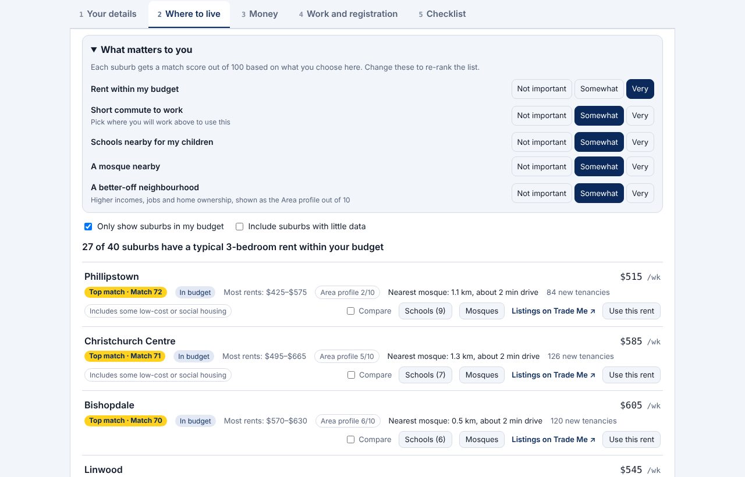Click the Top match · Match 70 badge
Viewport: 745px width, 477px height.
tap(126, 421)
